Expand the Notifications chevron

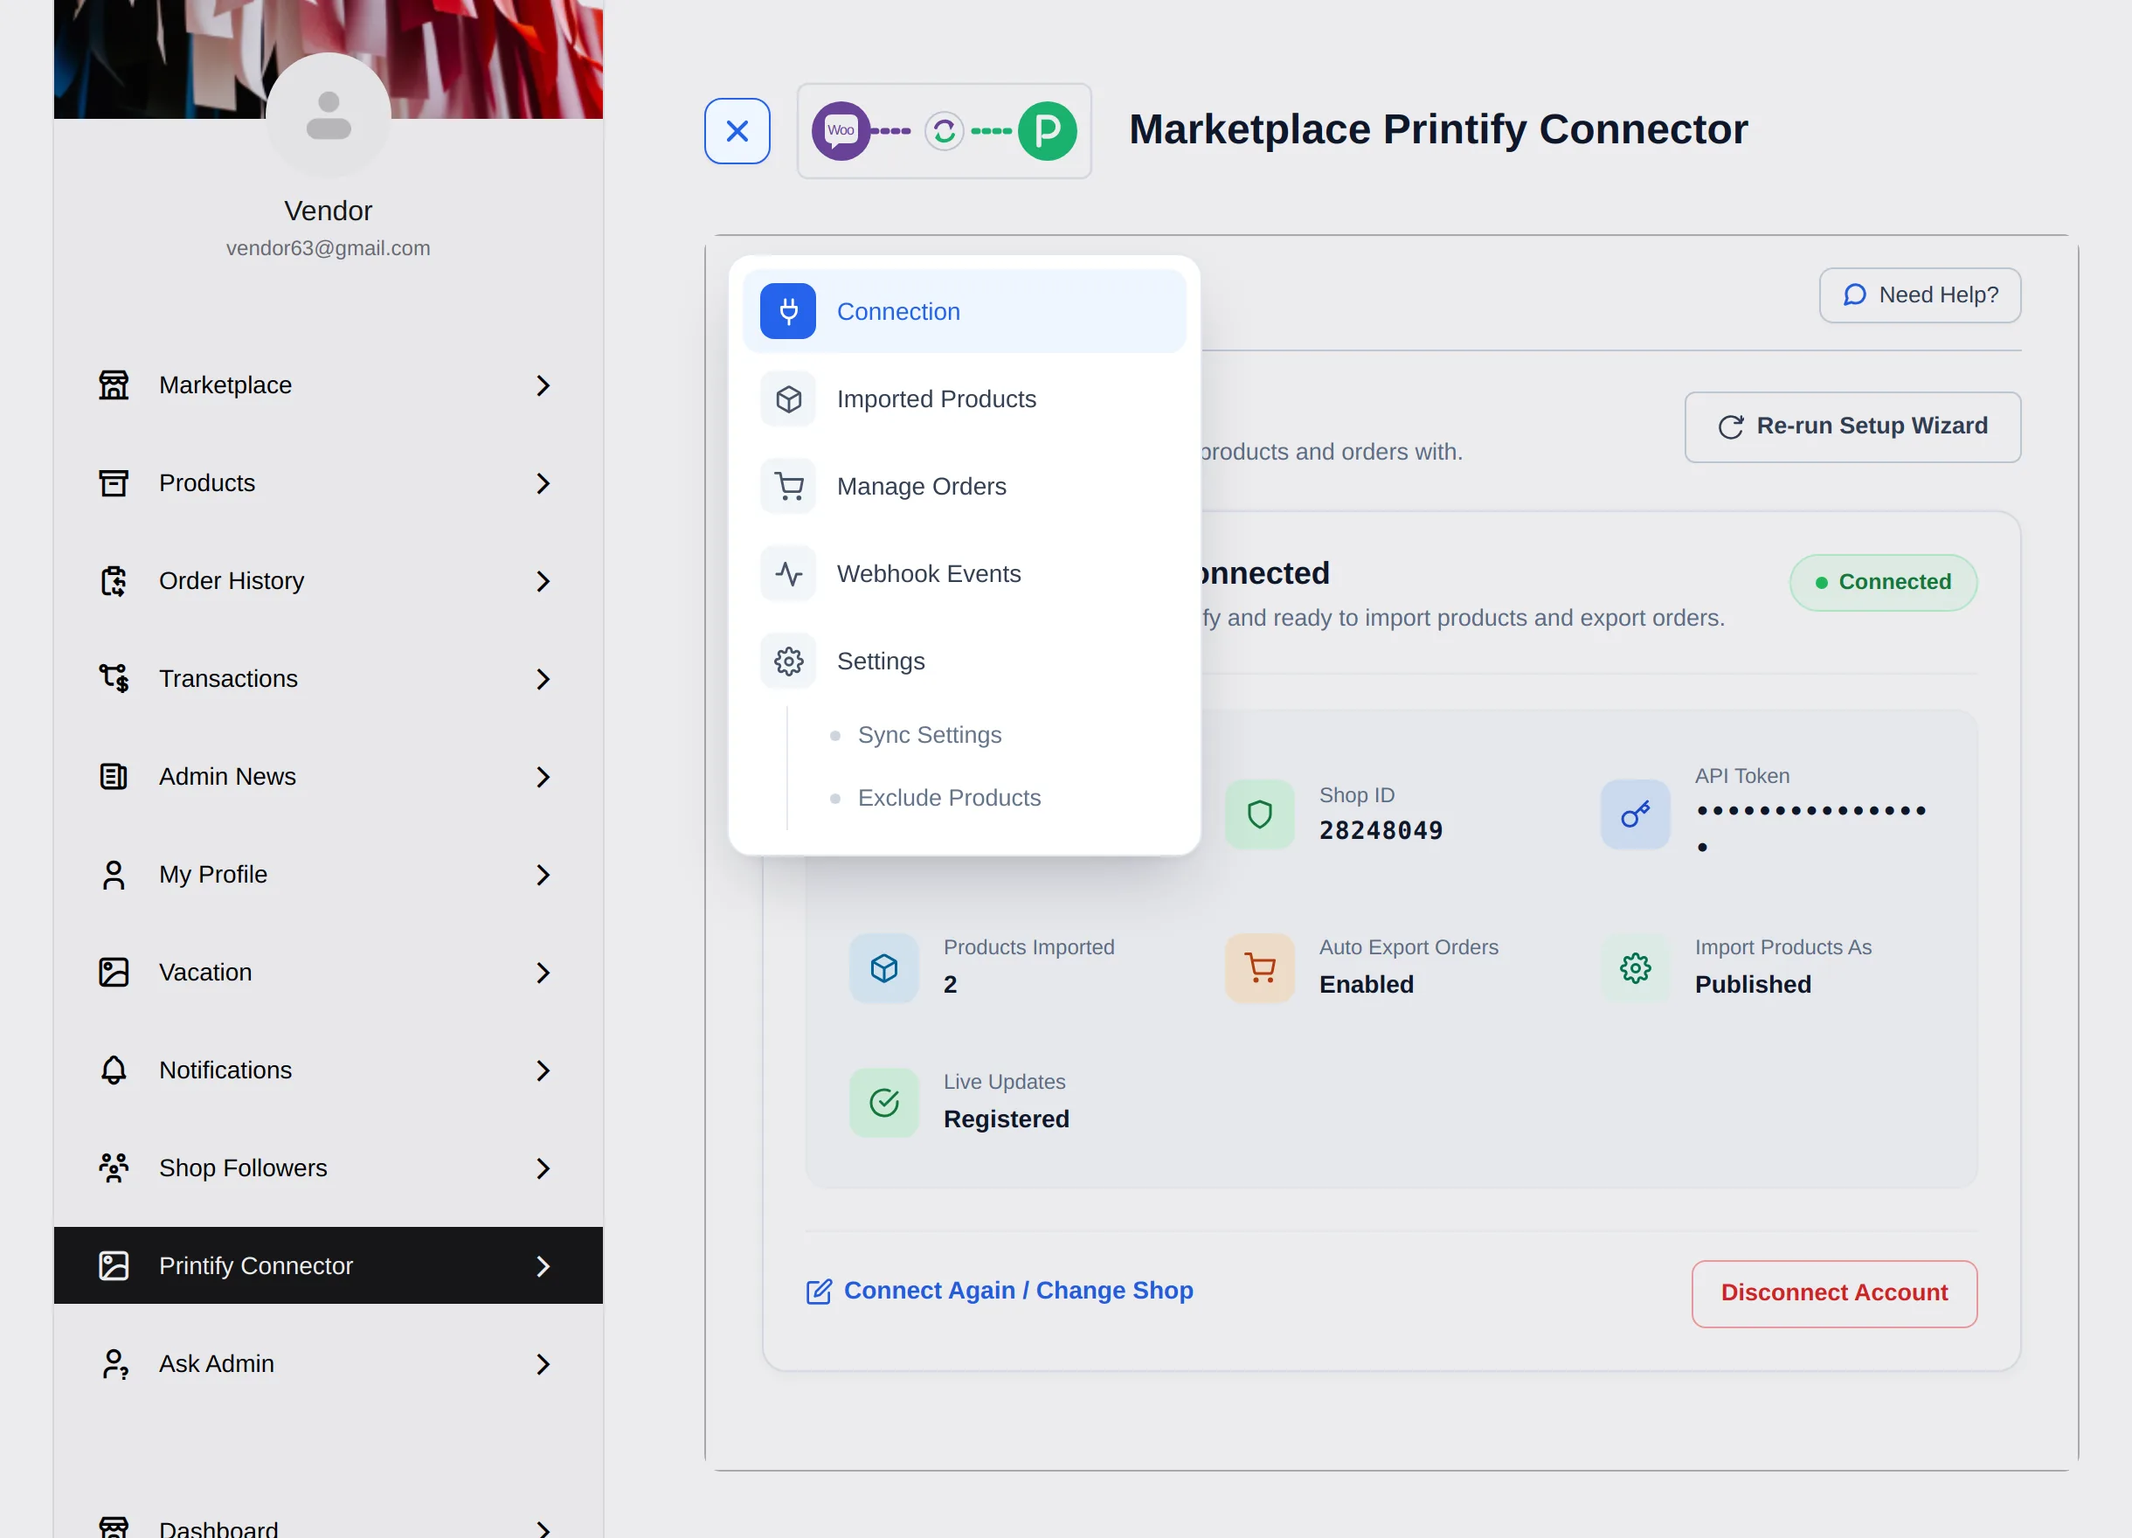point(543,1070)
